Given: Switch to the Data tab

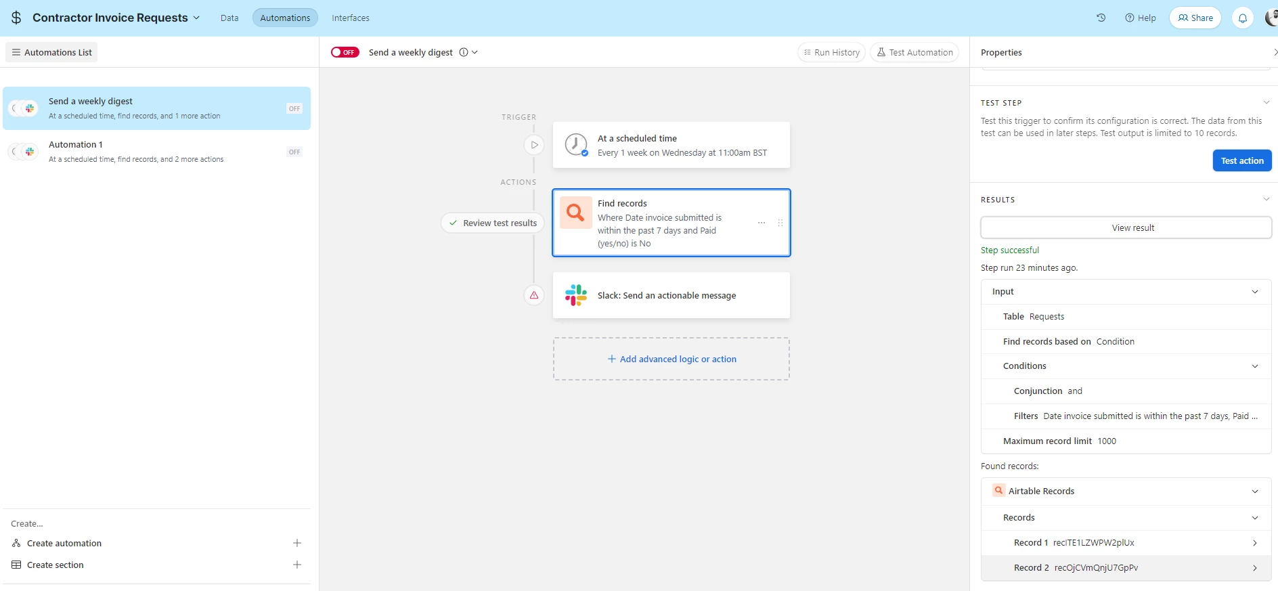Looking at the screenshot, I should click(x=229, y=18).
